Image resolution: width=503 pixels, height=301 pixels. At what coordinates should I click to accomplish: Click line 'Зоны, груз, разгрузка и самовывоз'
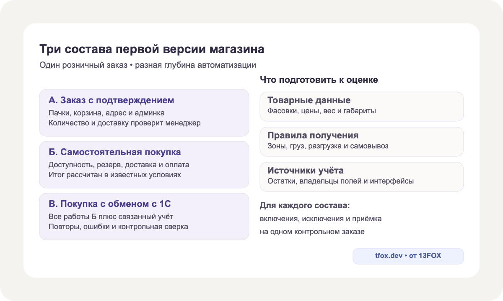[x=328, y=146]
